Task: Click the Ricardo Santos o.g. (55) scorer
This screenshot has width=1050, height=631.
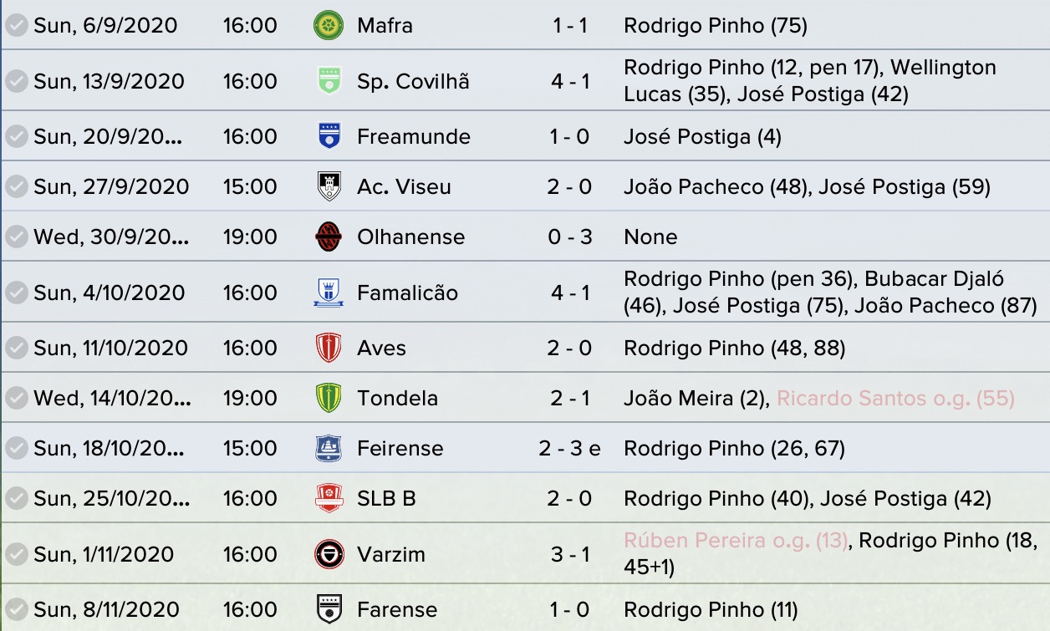Action: point(895,398)
